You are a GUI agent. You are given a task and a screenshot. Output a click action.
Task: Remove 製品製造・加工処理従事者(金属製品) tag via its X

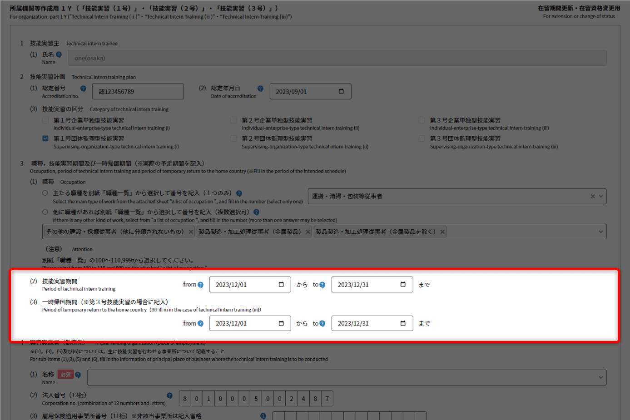point(308,232)
